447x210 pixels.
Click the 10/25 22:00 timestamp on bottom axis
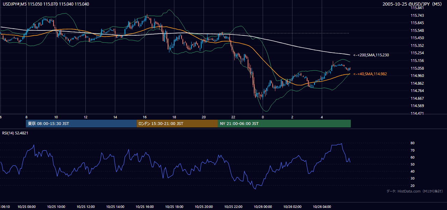(x=233, y=207)
